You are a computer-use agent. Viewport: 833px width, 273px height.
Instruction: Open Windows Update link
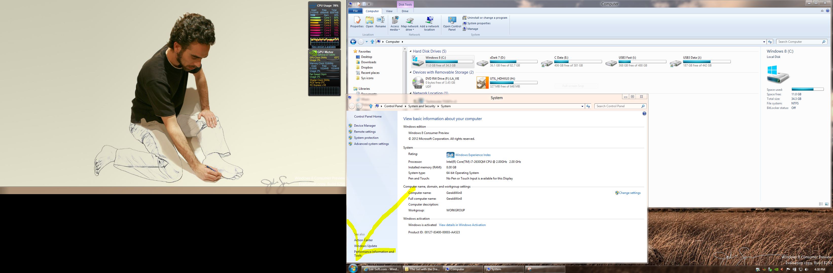[x=365, y=246]
